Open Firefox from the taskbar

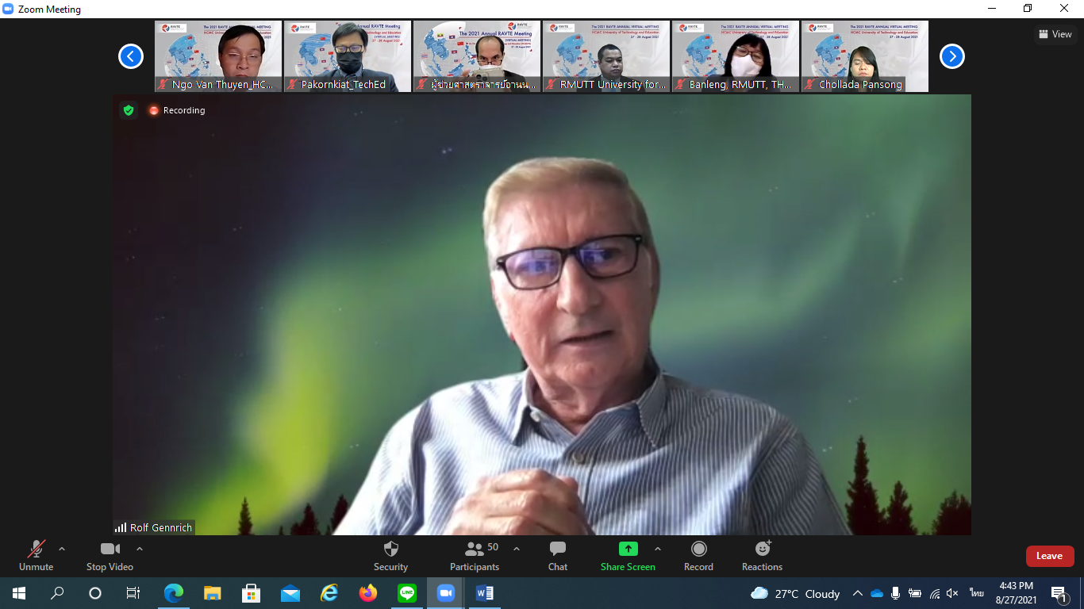point(368,593)
